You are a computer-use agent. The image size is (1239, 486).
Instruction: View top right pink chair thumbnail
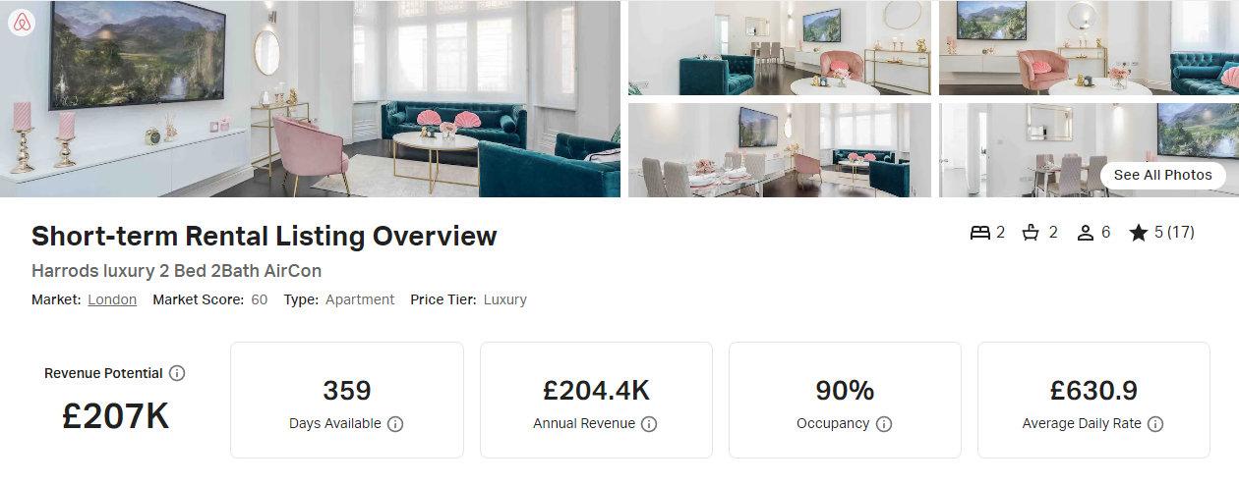click(1089, 47)
